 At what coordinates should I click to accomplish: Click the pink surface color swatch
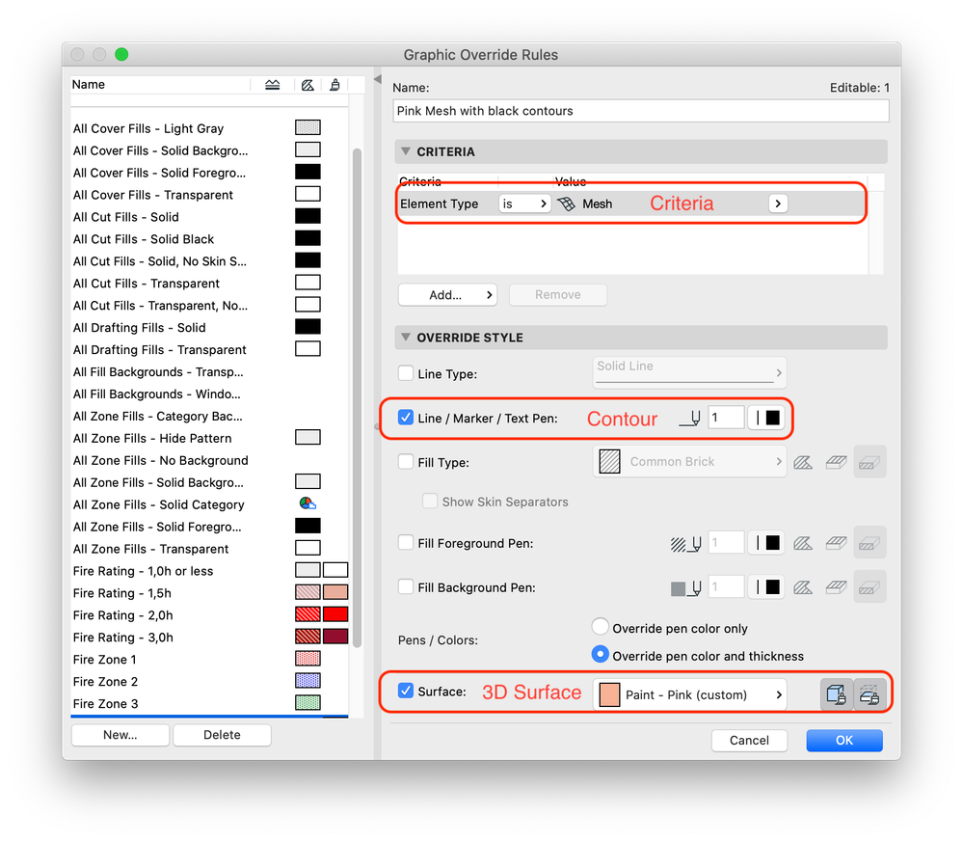click(609, 694)
